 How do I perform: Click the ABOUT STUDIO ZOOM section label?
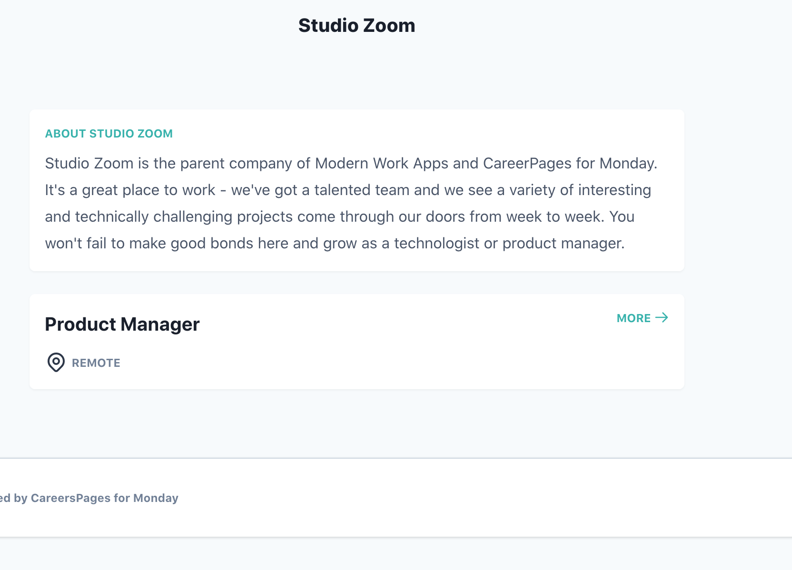[x=109, y=134]
